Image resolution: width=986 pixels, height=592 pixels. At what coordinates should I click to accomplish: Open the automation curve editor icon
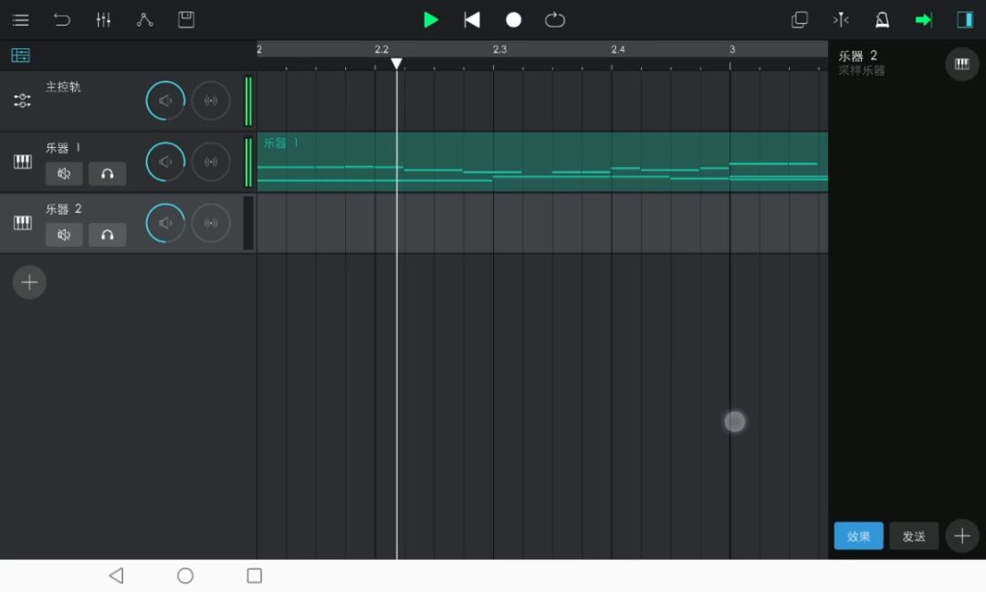pos(144,20)
